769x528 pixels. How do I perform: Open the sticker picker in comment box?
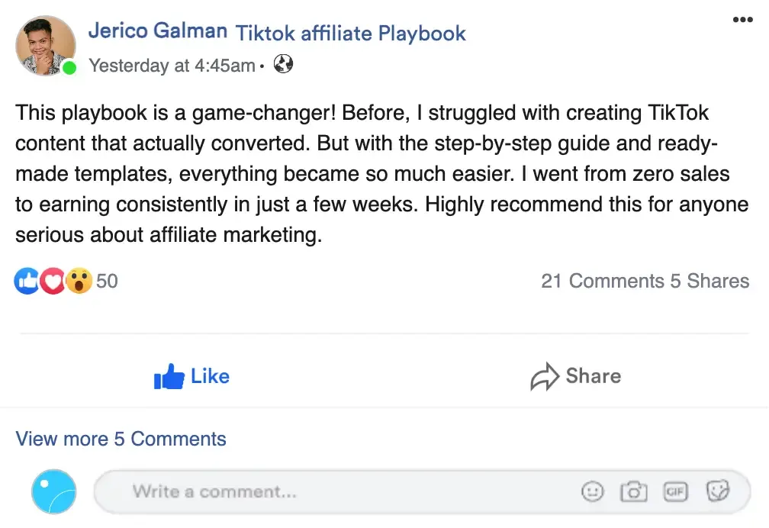(717, 492)
